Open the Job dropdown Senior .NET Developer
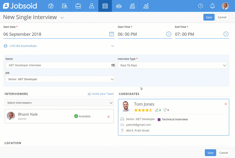Image resolution: width=235 pixels, height=158 pixels. click(60, 79)
